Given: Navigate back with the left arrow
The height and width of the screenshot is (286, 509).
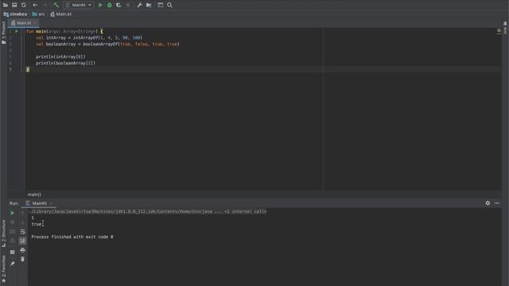Looking at the screenshot, I should pyautogui.click(x=35, y=5).
